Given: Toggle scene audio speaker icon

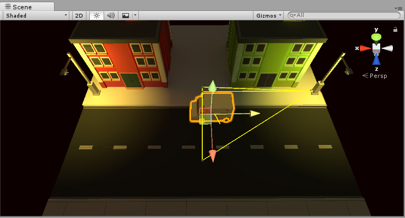Looking at the screenshot, I should [x=111, y=15].
